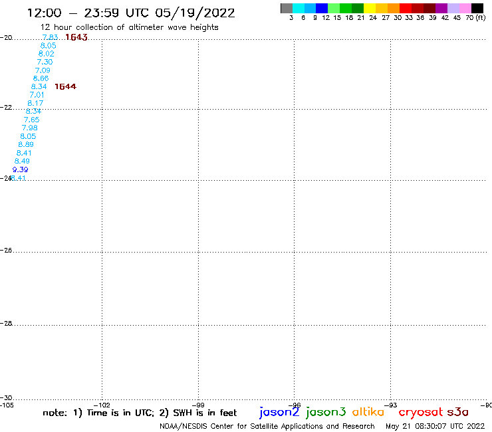Click the -93 longitude axis label
492x432 pixels.
coord(391,405)
